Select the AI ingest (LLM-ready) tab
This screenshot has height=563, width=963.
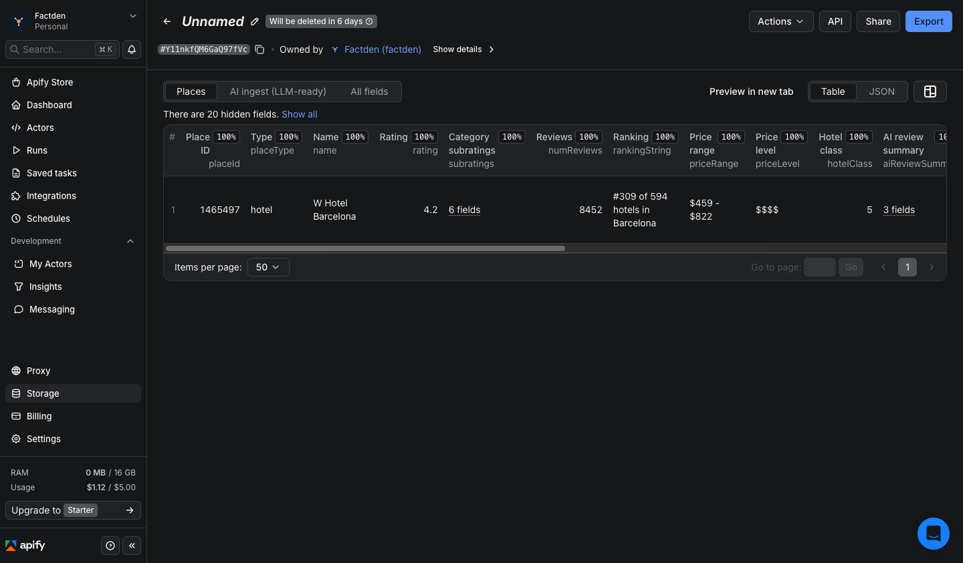(x=278, y=91)
